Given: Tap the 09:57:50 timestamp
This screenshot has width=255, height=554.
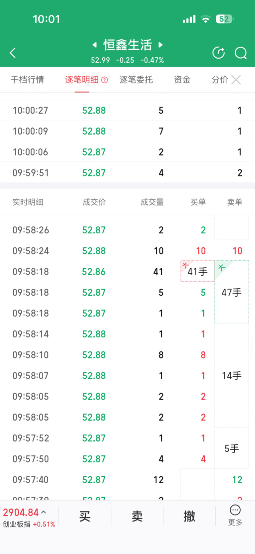Looking at the screenshot, I should [x=31, y=459].
